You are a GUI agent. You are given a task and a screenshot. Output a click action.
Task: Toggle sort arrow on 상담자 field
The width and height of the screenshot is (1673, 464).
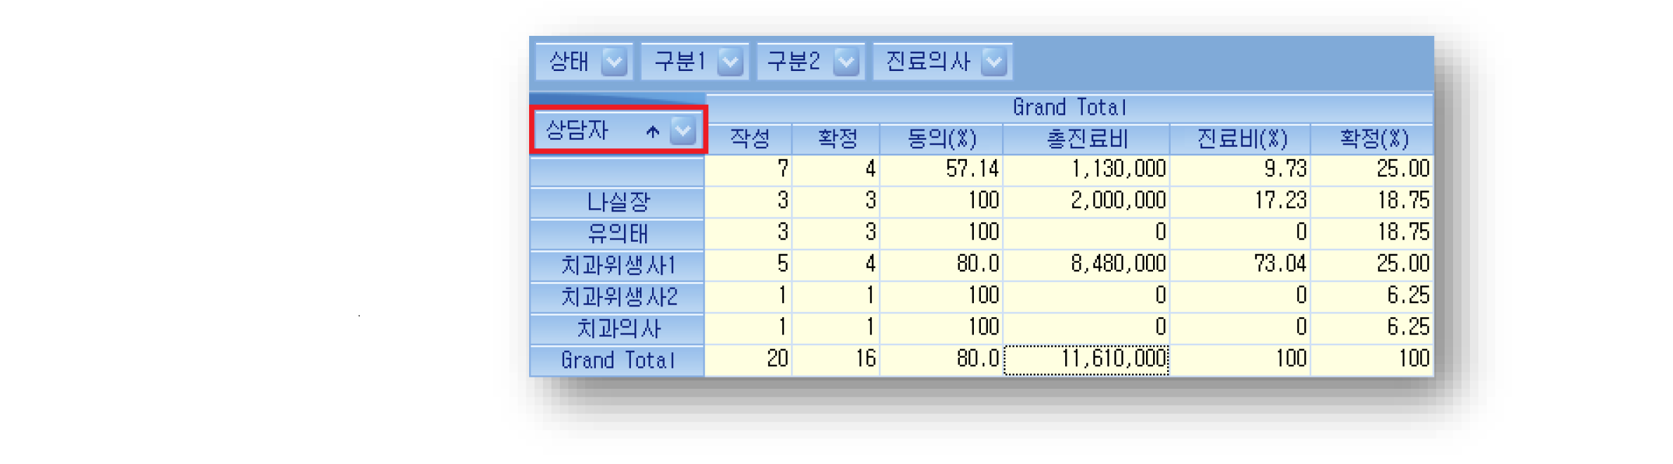pos(653,131)
